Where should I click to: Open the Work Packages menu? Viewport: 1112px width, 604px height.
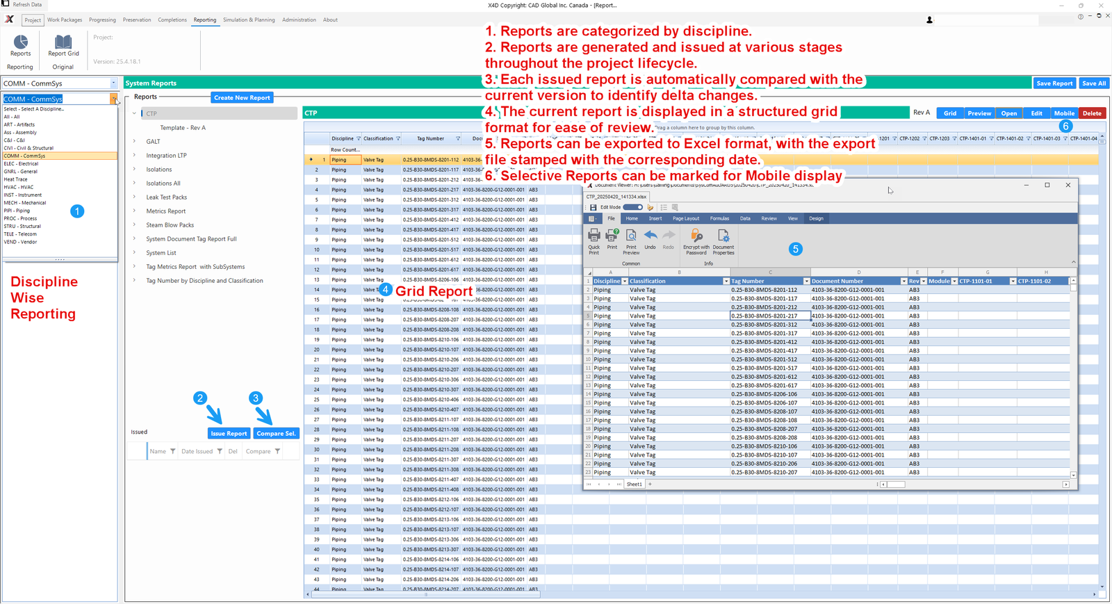point(65,19)
